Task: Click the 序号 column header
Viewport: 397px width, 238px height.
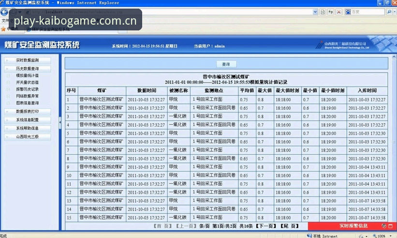Action: click(x=72, y=90)
